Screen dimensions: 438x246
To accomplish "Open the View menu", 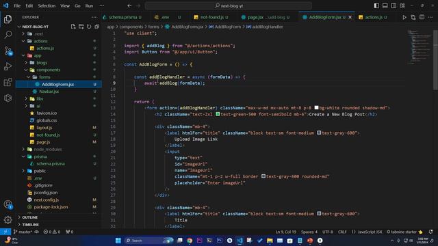I will point(65,5).
